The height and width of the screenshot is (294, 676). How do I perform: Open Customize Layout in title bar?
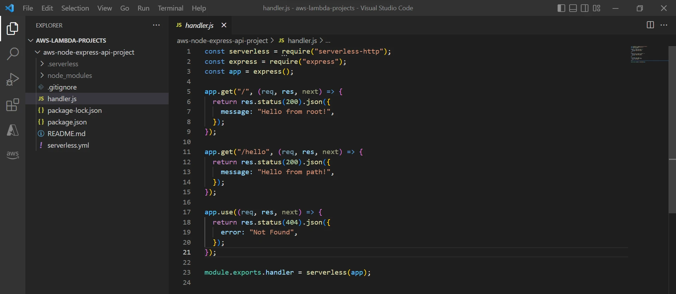(596, 8)
